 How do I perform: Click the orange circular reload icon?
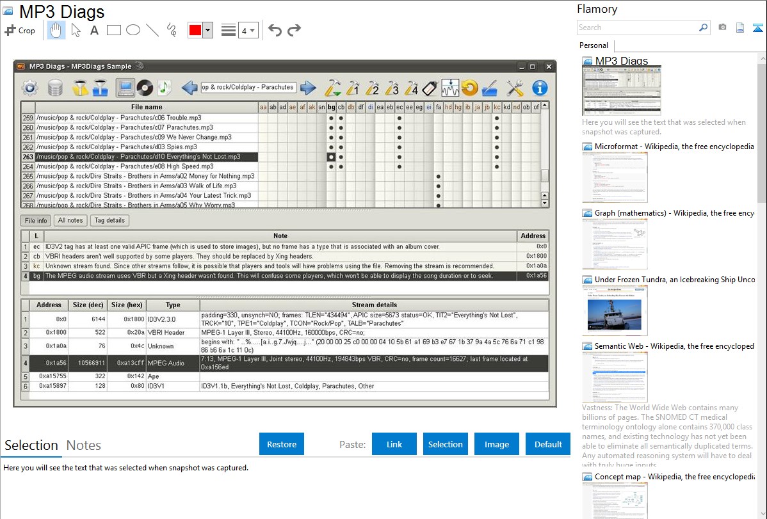tap(469, 88)
